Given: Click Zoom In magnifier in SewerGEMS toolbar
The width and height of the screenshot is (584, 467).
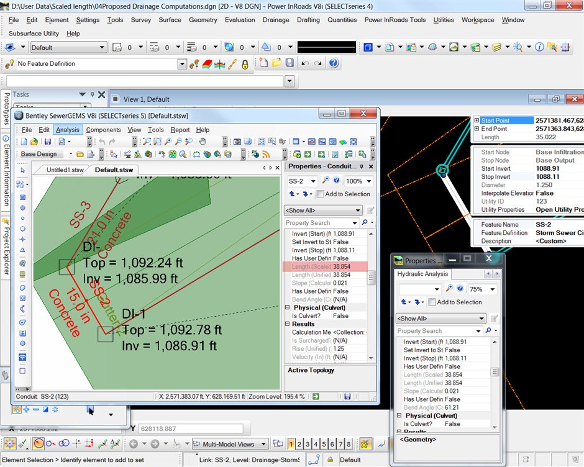Looking at the screenshot, I should 168,142.
